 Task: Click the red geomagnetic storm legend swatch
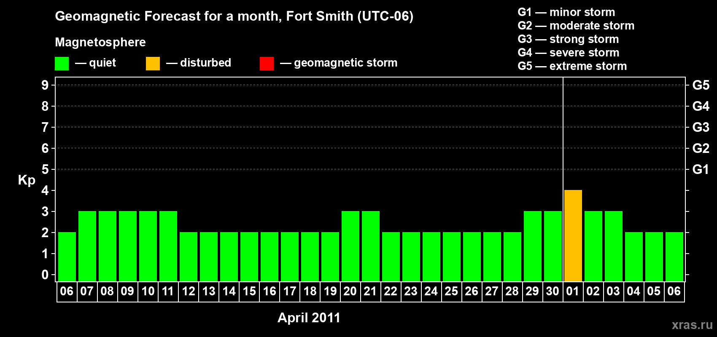(x=267, y=64)
